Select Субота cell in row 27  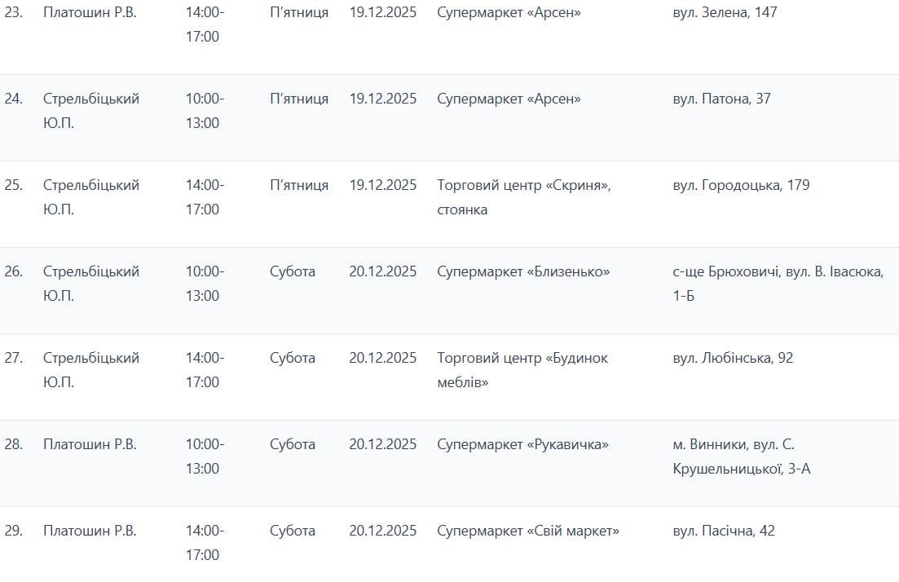pos(293,358)
